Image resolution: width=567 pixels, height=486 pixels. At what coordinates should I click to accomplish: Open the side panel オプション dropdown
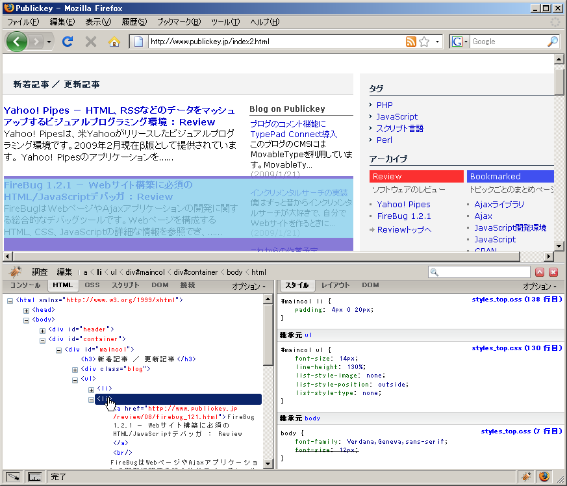coord(540,287)
